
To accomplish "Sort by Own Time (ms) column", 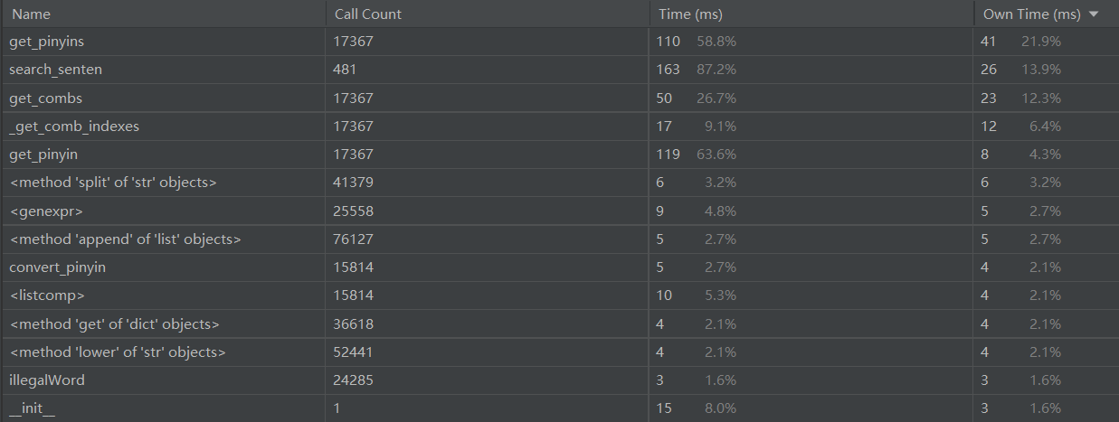I will [1031, 14].
